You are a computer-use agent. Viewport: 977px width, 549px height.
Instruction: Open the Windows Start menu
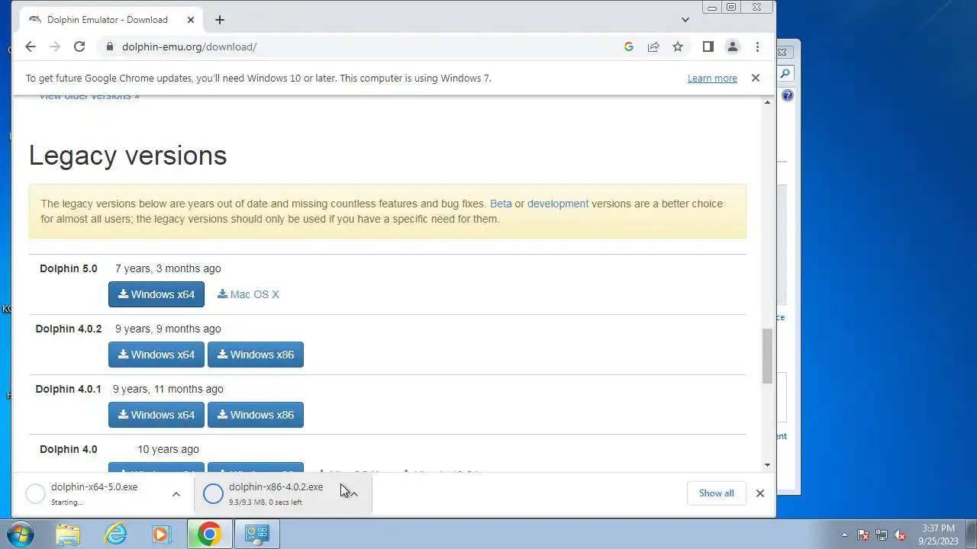pyautogui.click(x=19, y=535)
